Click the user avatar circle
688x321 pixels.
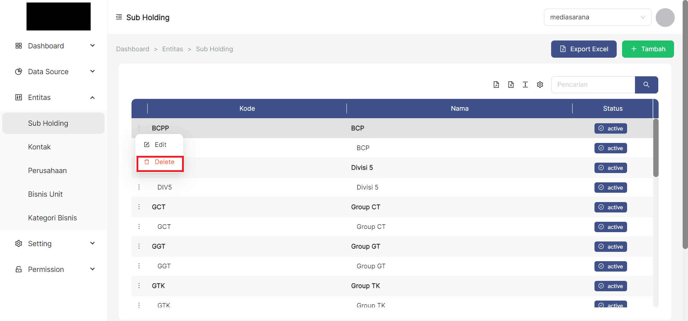pyautogui.click(x=665, y=17)
